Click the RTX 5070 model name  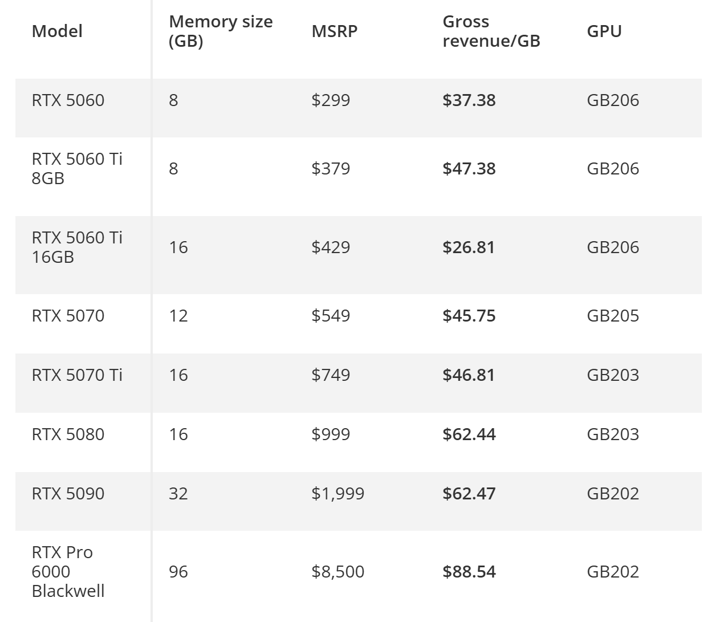(68, 316)
